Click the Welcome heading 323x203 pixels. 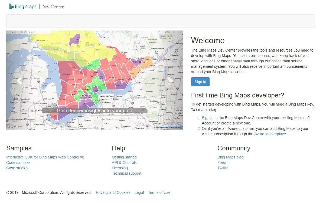pos(208,40)
